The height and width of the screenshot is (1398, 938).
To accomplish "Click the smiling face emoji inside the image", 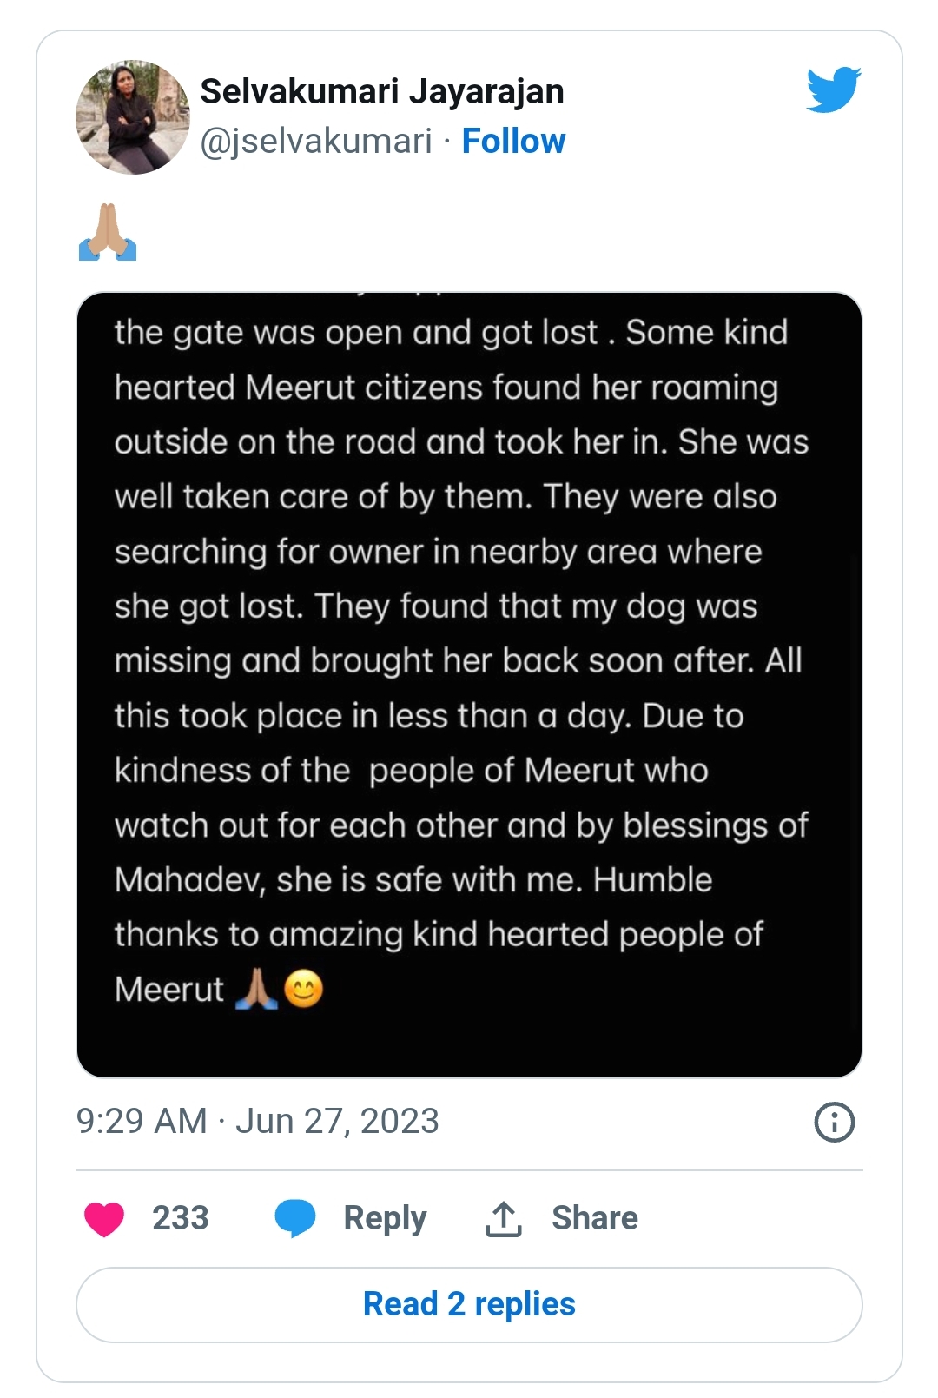I will pyautogui.click(x=304, y=989).
